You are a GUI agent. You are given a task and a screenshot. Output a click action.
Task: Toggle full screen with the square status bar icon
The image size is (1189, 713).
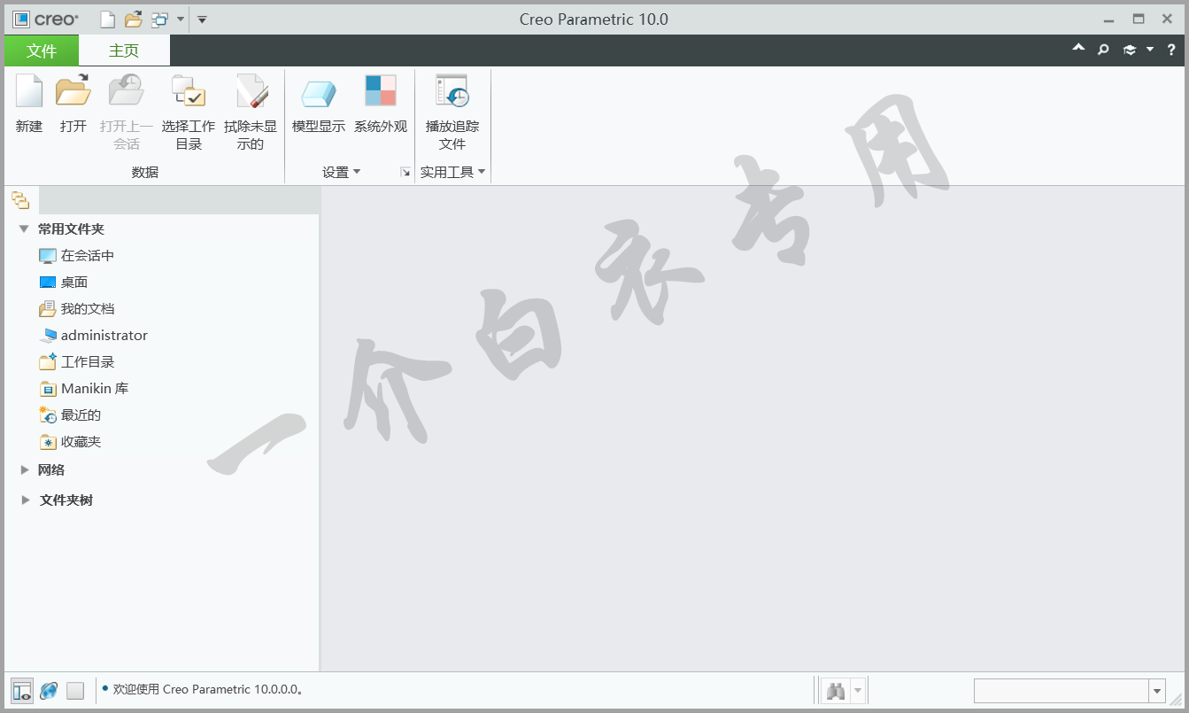[75, 691]
